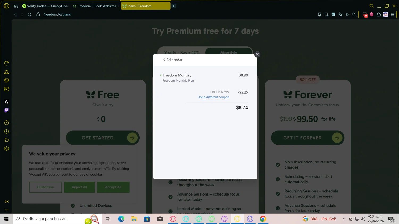The width and height of the screenshot is (399, 224).
Task: Open the GX Cleaner broom icon
Action: click(6, 72)
